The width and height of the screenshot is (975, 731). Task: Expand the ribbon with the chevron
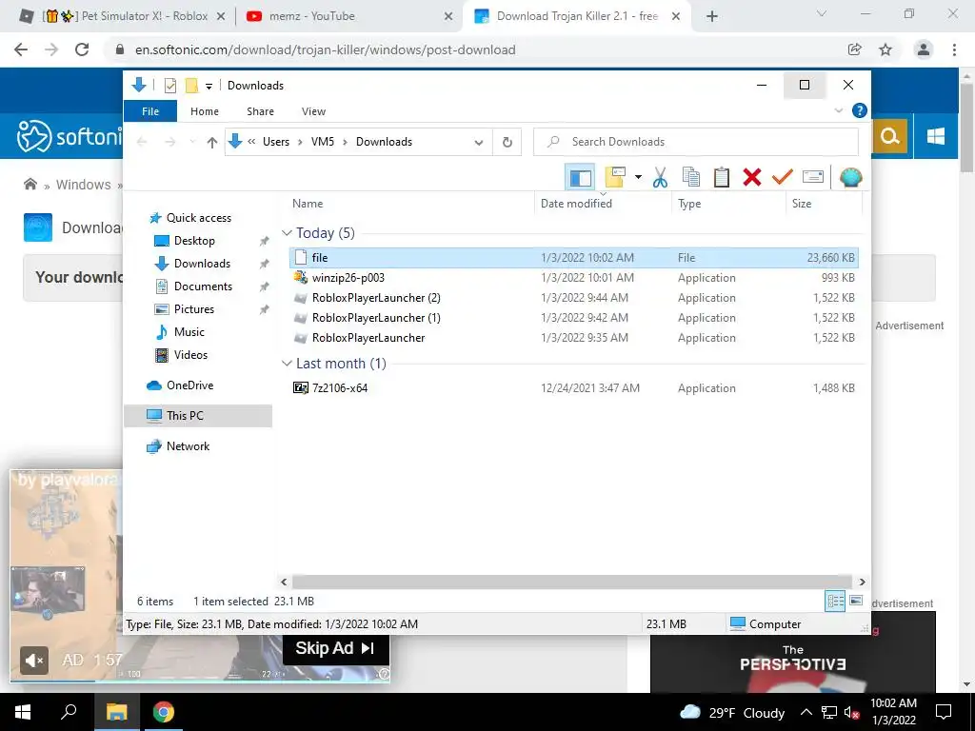click(x=838, y=110)
